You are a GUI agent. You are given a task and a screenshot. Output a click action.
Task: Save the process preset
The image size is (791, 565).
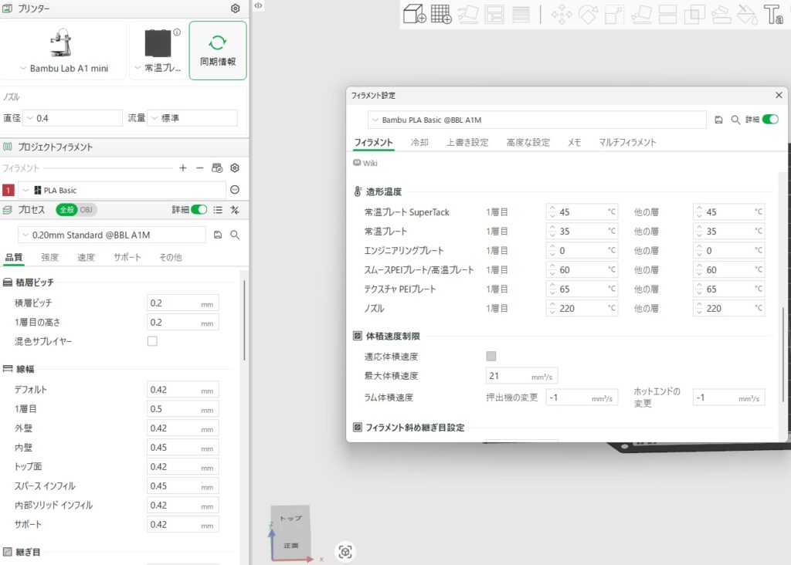tap(218, 235)
